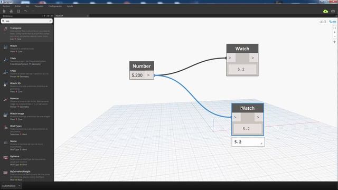
Task: Click the upper Watch node title
Action: coord(242,49)
